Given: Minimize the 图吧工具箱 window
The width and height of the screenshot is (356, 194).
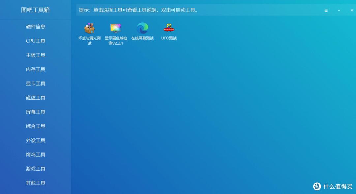Looking at the screenshot, I should tap(339, 11).
